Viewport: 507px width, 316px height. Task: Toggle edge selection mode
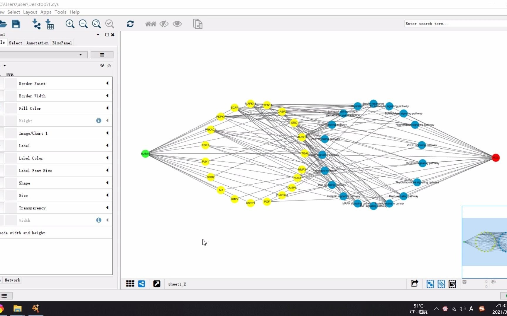[441, 284]
